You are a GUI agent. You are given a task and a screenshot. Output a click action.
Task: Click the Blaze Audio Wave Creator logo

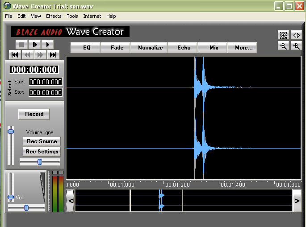pos(70,32)
